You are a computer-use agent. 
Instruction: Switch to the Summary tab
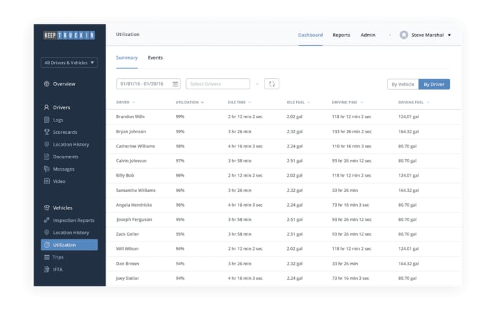click(x=127, y=58)
